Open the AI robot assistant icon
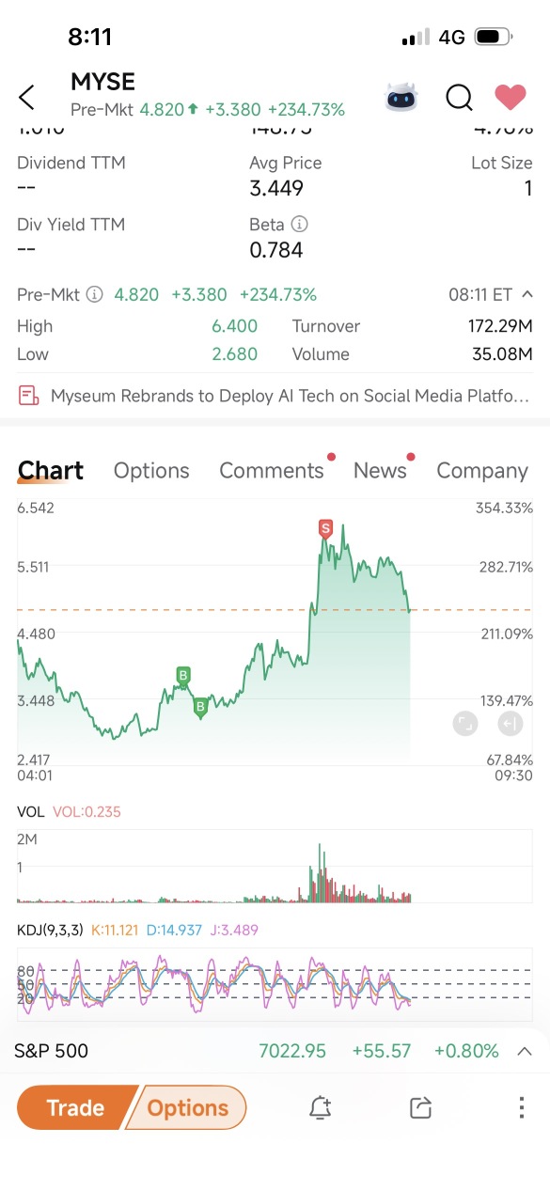 pyautogui.click(x=401, y=97)
